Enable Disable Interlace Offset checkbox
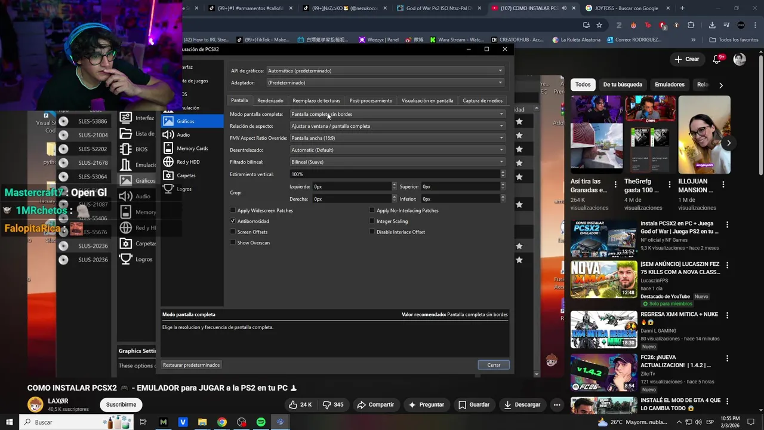764x430 pixels. [372, 232]
